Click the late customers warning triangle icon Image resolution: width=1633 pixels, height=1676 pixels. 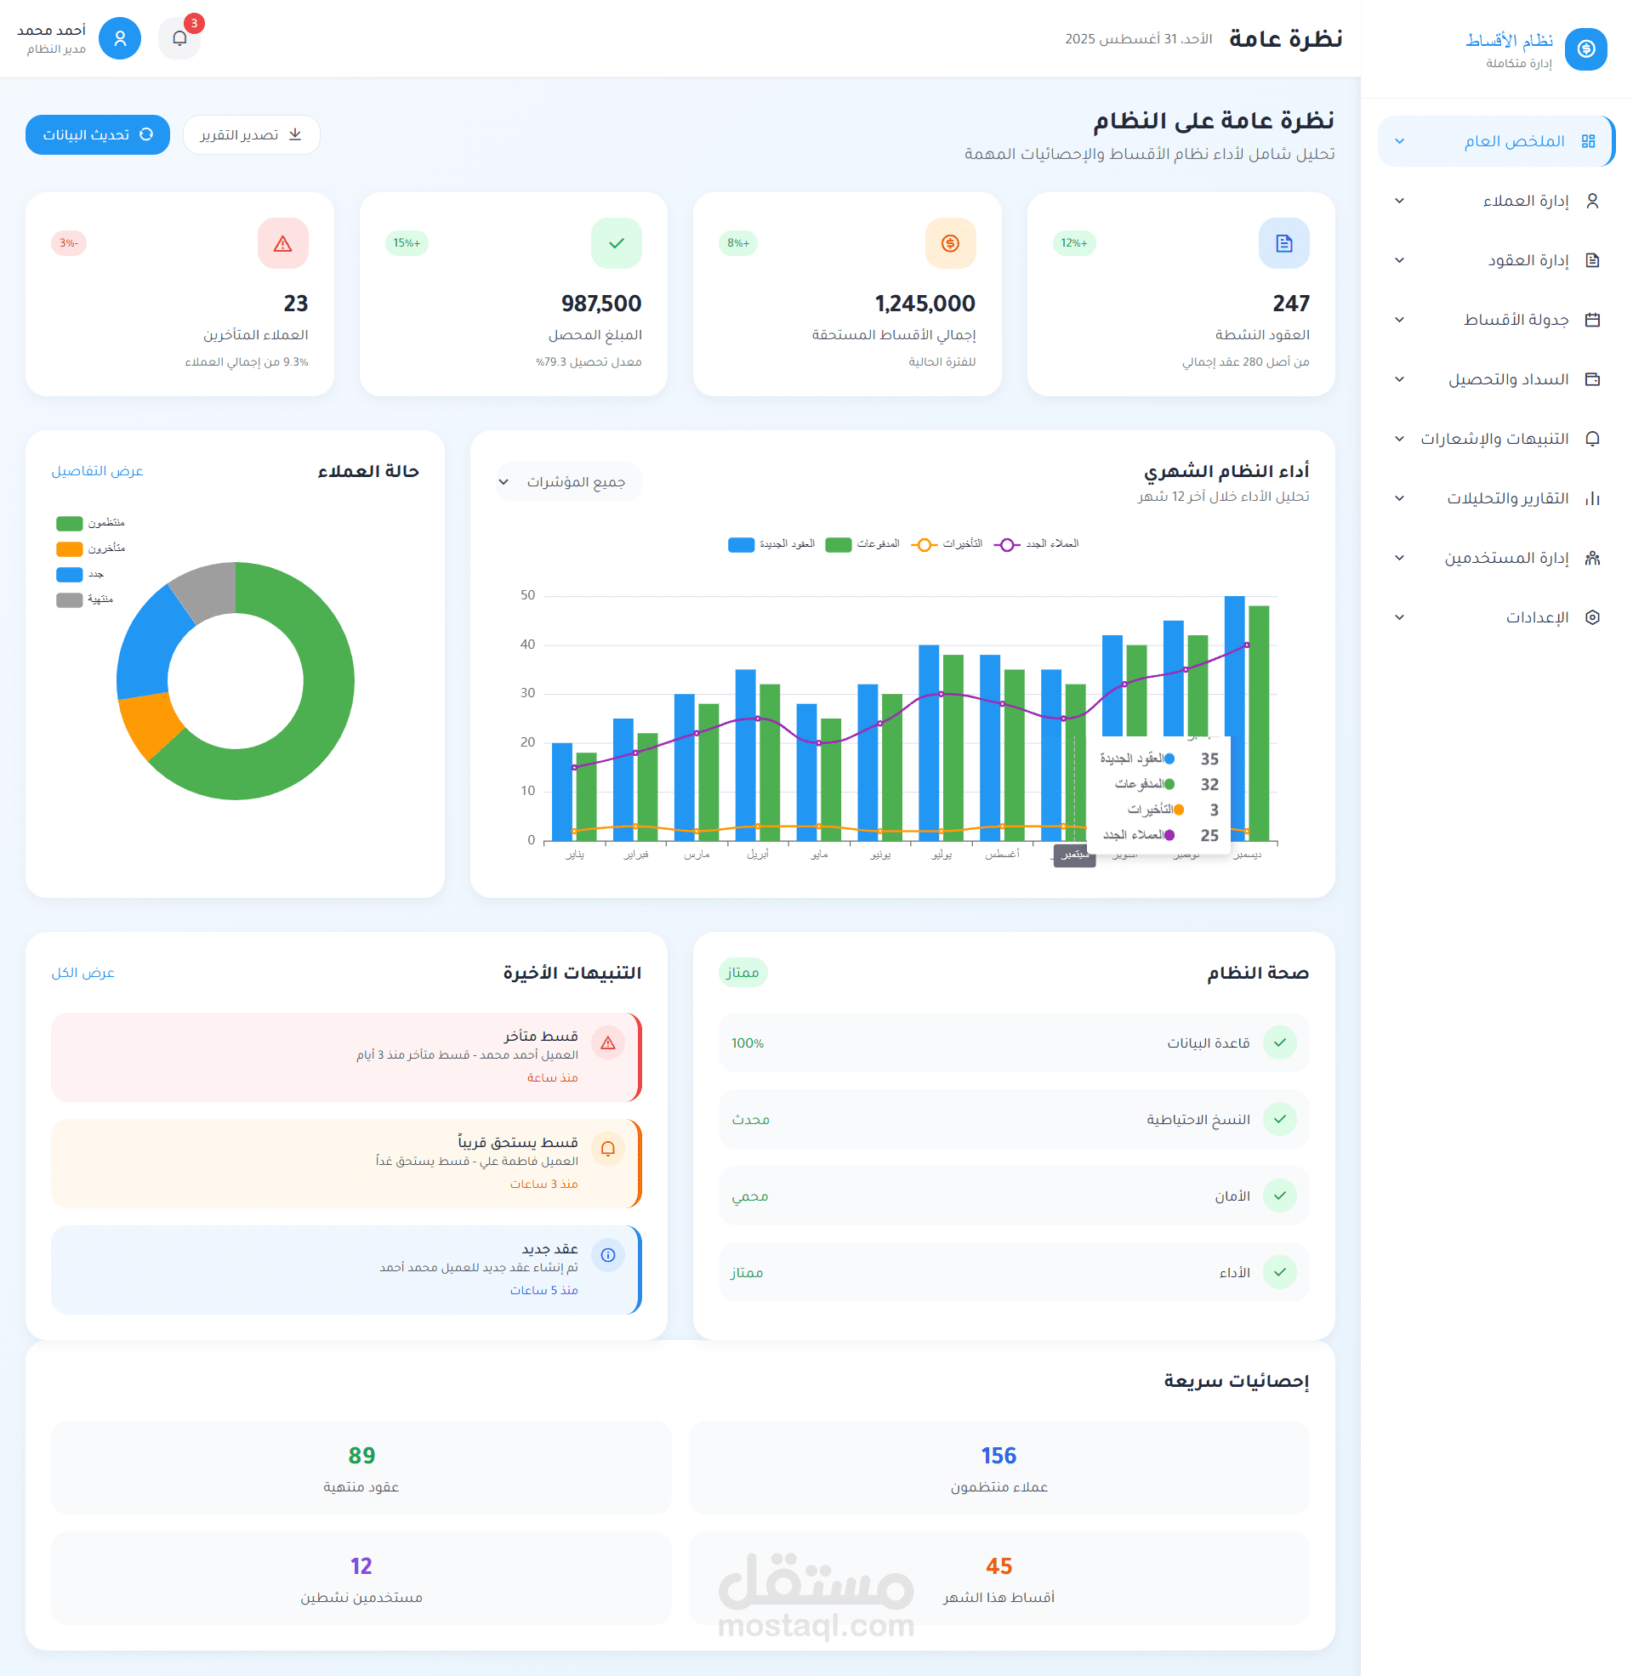[x=282, y=243]
